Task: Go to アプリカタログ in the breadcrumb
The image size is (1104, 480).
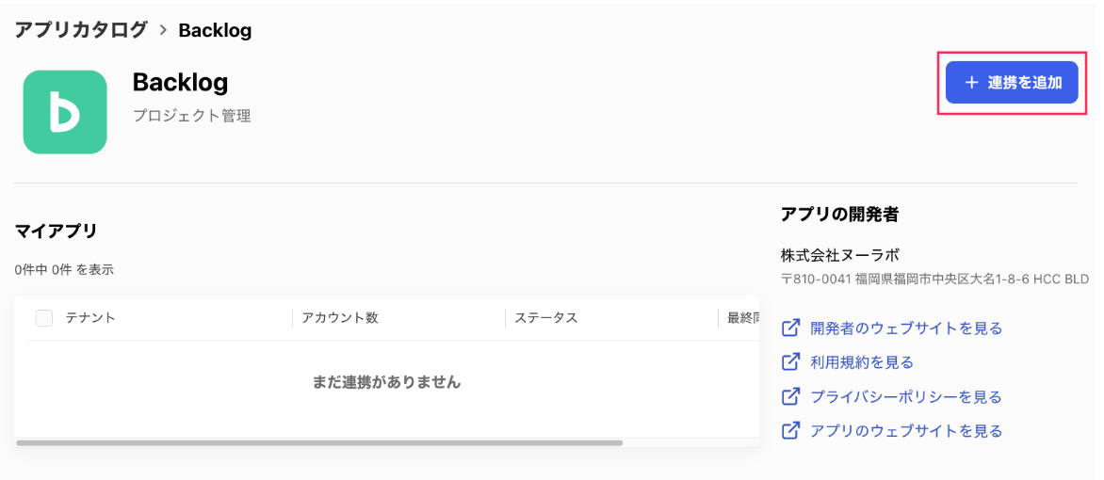Action: 81,30
